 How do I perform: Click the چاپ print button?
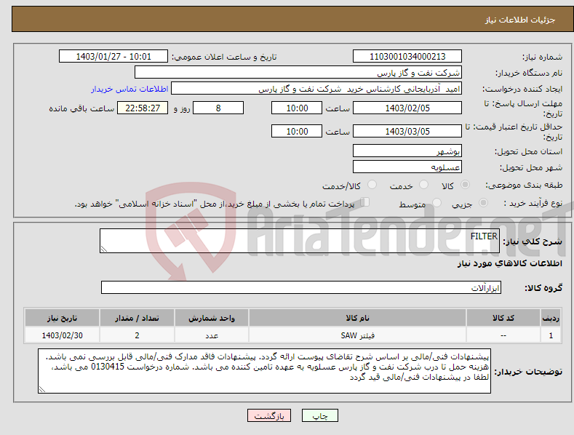coord(320,415)
